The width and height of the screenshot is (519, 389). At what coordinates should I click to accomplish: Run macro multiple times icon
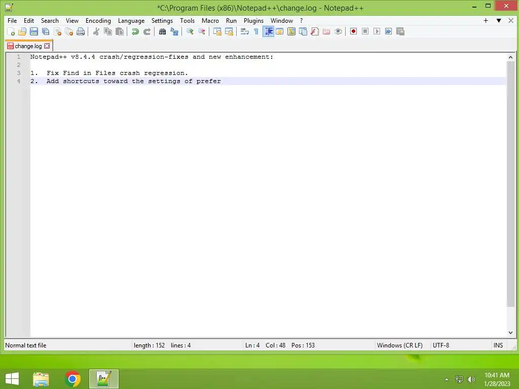(x=389, y=31)
